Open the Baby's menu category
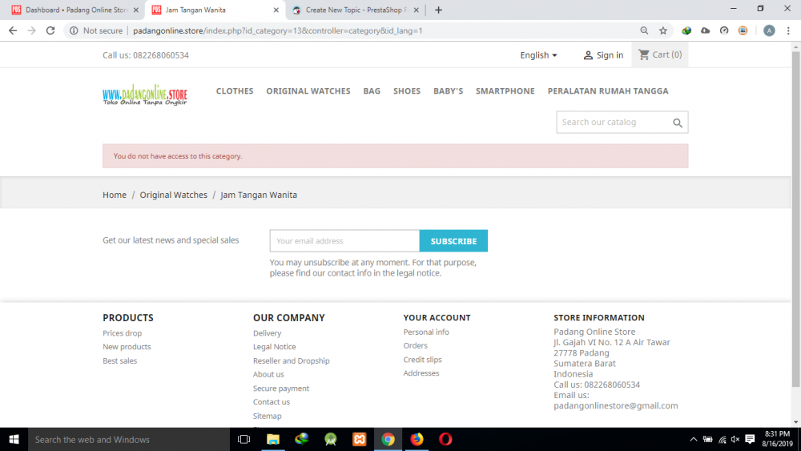The height and width of the screenshot is (451, 801). point(448,91)
